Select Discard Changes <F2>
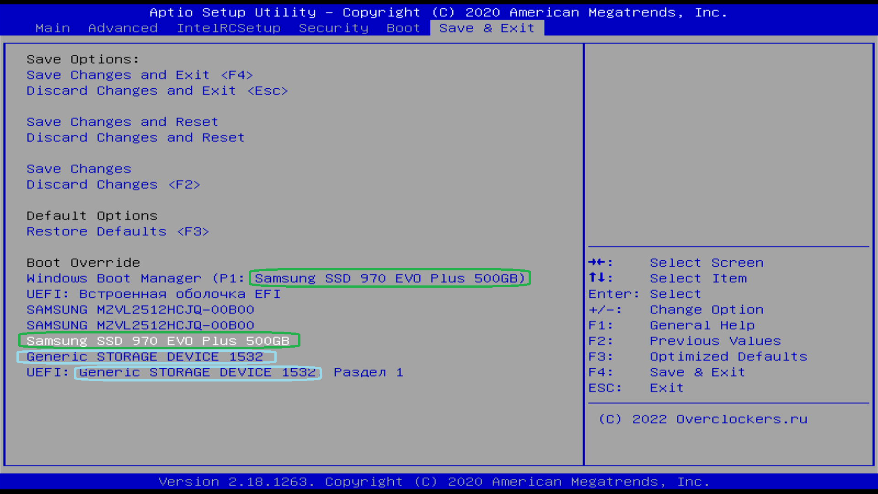Screen dimensions: 878x494 point(113,185)
